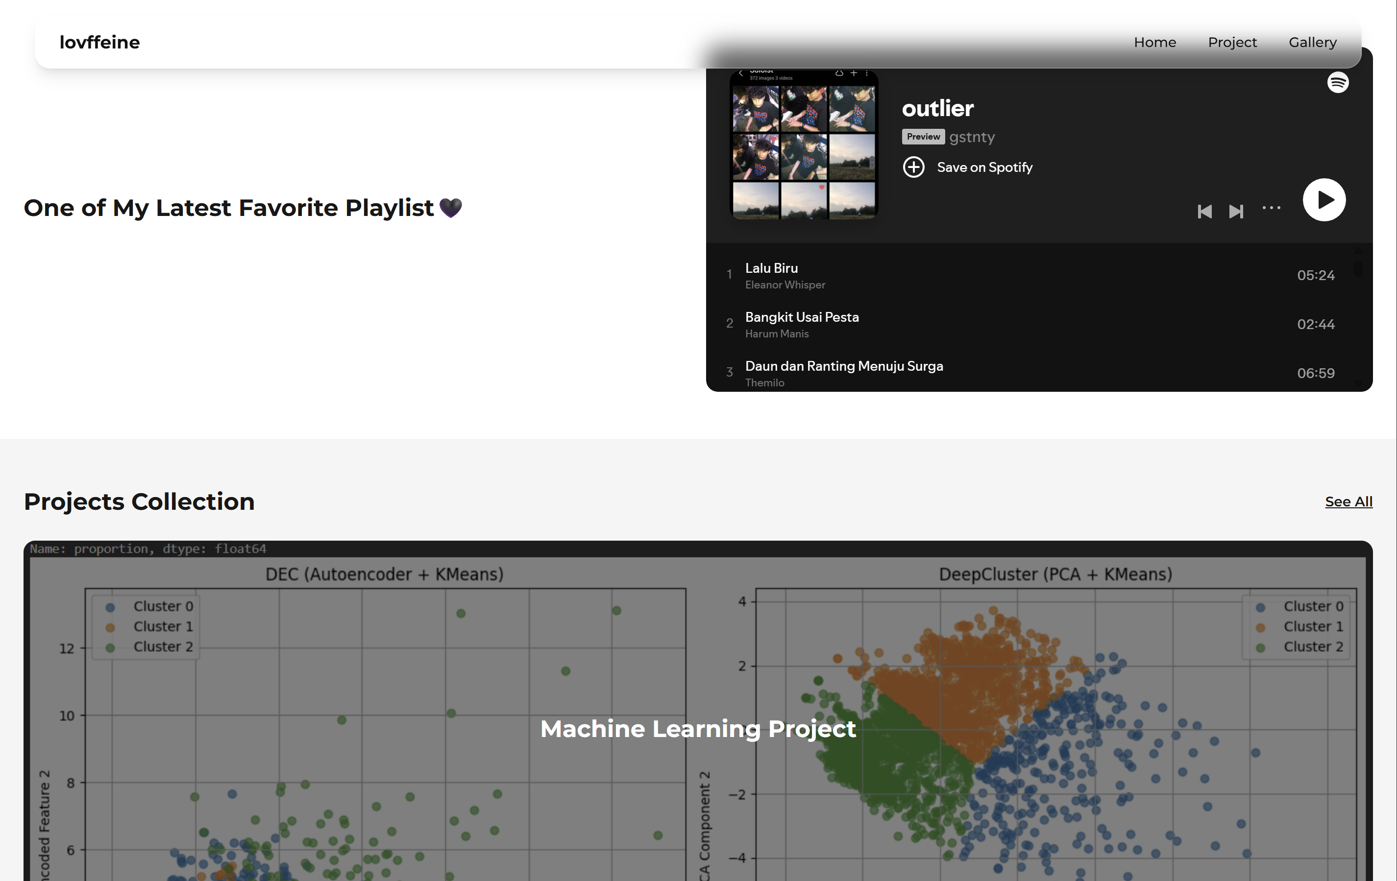
Task: Click the Spotify logo icon
Action: tap(1338, 82)
